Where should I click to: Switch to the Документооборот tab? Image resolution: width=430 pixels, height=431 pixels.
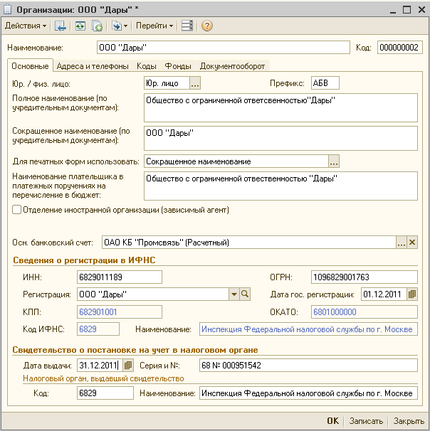point(232,66)
